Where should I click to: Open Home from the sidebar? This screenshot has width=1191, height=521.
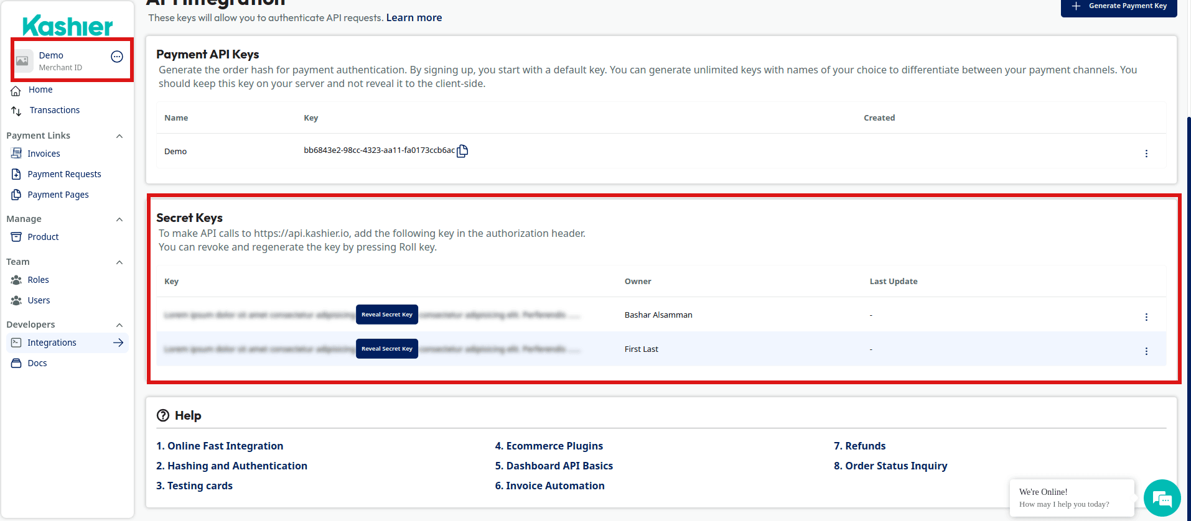pyautogui.click(x=40, y=90)
